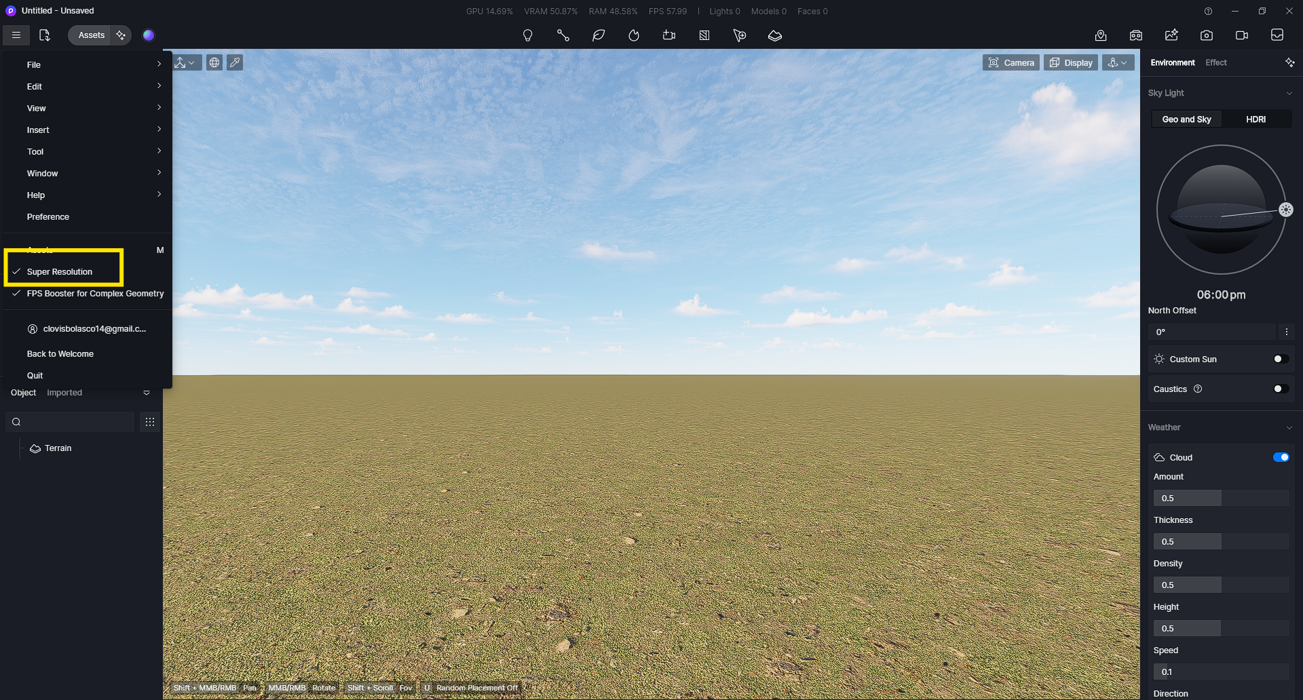
Task: Click the object search field
Action: tap(70, 422)
